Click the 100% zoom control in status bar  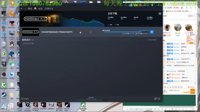pyautogui.click(x=192, y=109)
